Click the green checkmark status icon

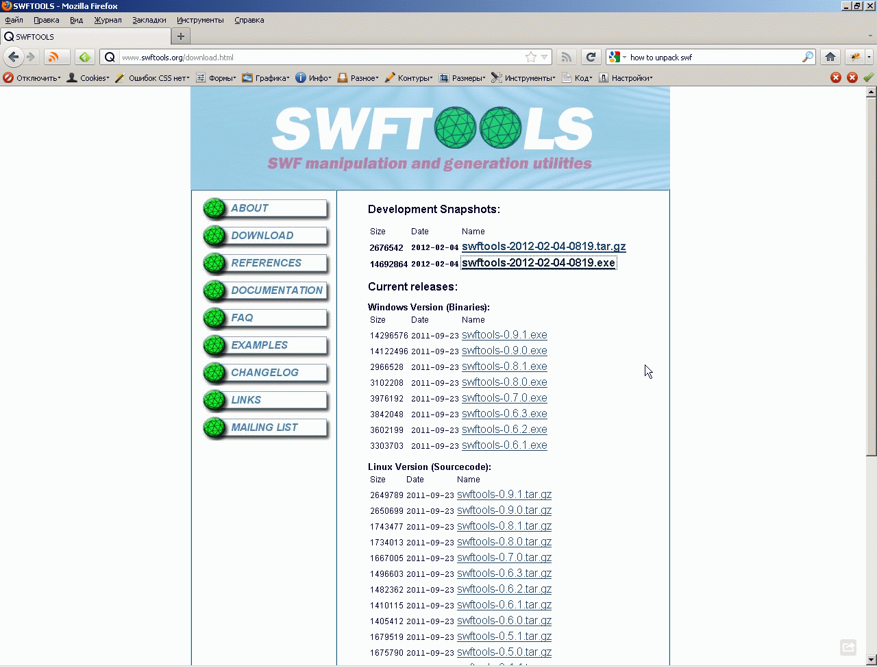click(868, 77)
